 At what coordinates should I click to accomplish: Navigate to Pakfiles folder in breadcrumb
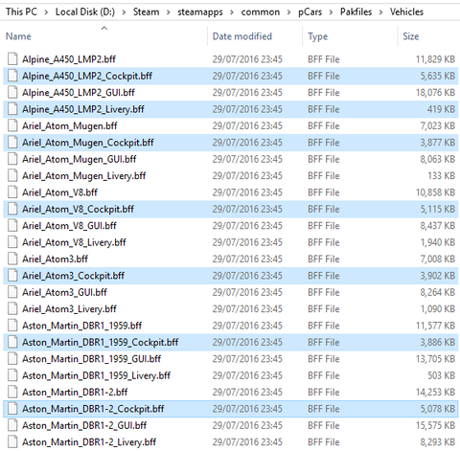[x=356, y=11]
